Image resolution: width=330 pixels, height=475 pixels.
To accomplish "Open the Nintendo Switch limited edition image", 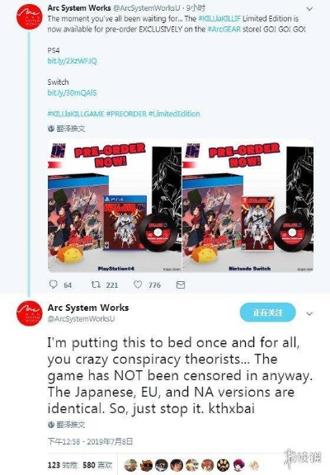I will (x=247, y=205).
